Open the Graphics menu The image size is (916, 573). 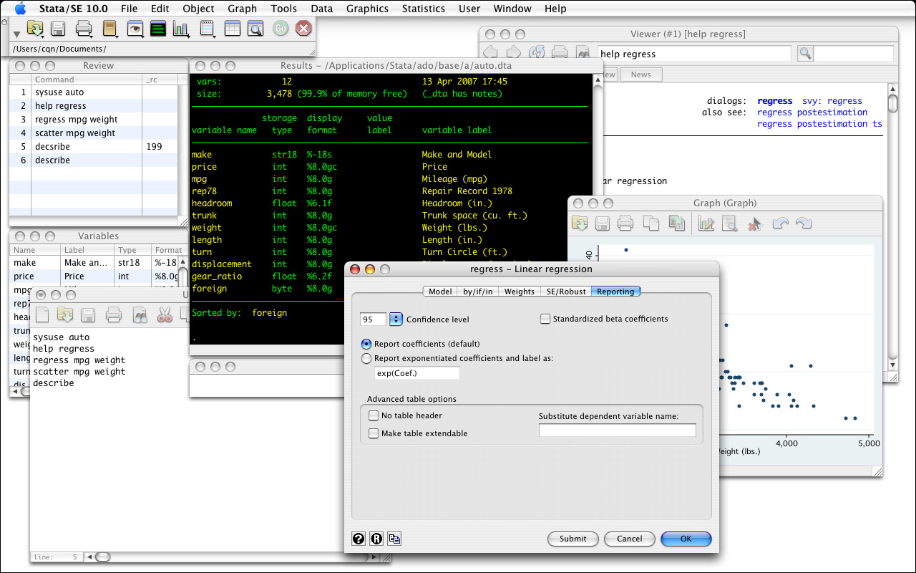tap(367, 9)
